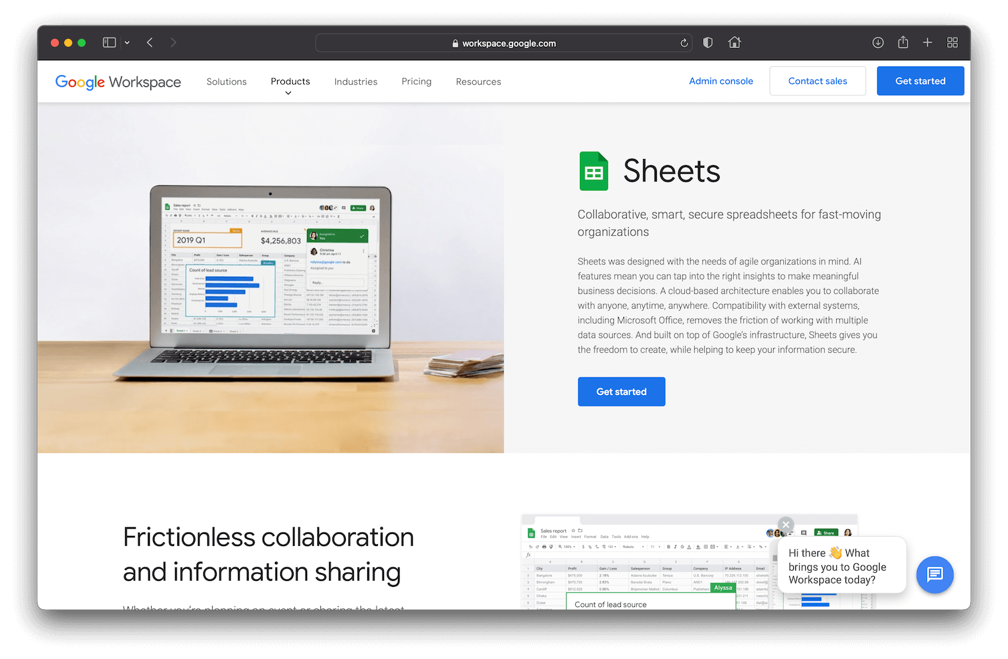Go to the Pricing page
1008x659 pixels.
click(417, 82)
